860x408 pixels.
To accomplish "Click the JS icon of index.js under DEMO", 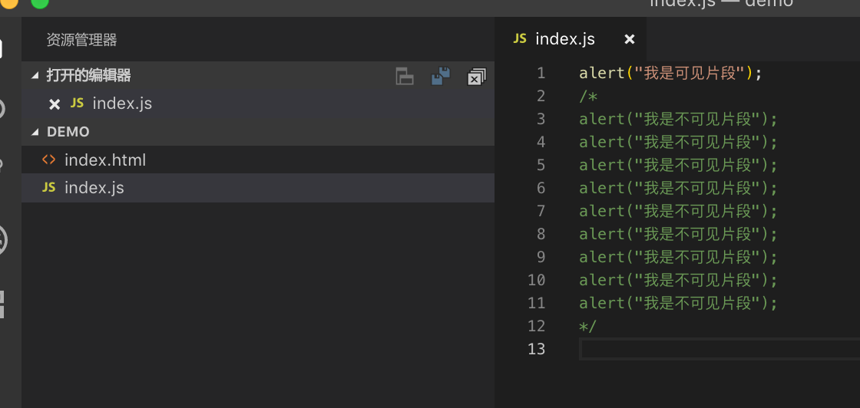I will (x=49, y=188).
